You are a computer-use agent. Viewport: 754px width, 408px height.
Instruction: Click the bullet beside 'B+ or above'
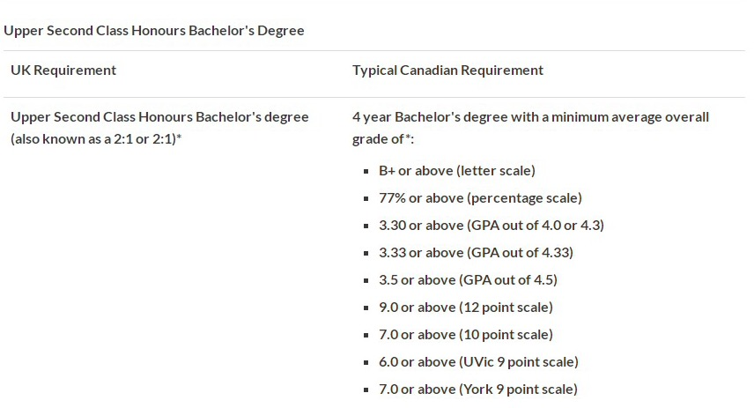(x=366, y=172)
